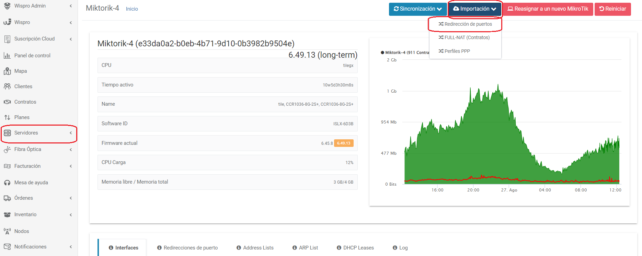The height and width of the screenshot is (256, 642).
Task: Click the shuffle icon beside FULL-NAT (Contratos)
Action: tap(441, 37)
